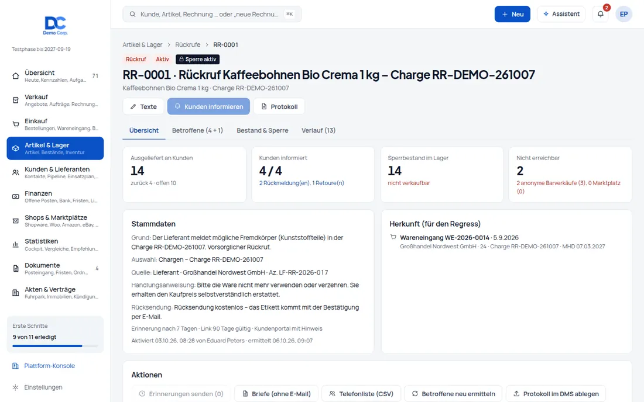This screenshot has width=644, height=402.
Task: Click the red Rückruf badge
Action: click(x=136, y=60)
